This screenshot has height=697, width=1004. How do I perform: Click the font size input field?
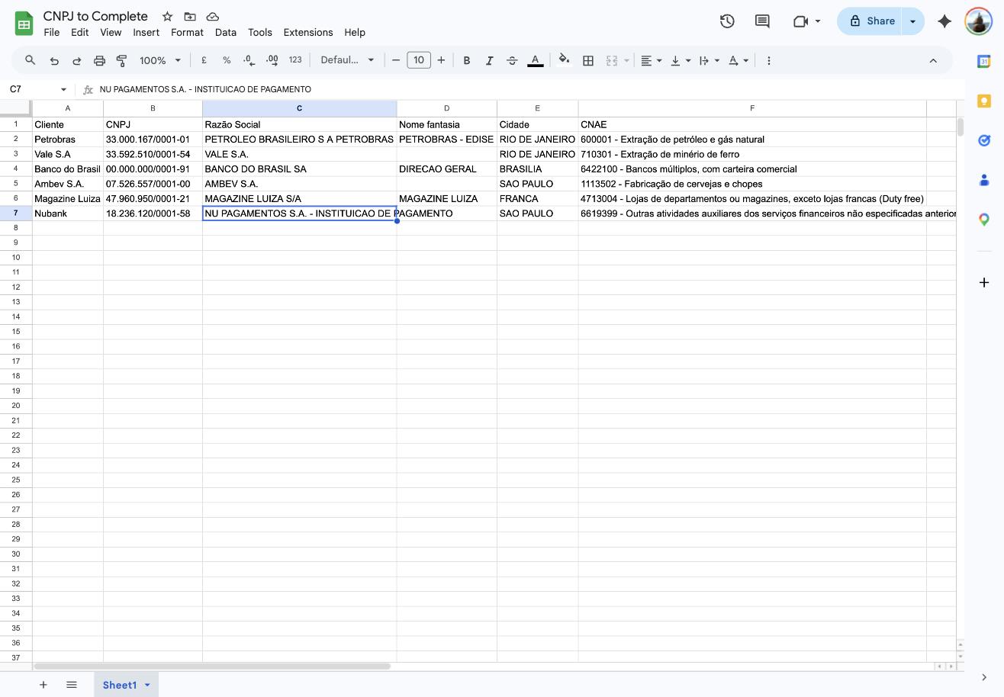coord(419,60)
